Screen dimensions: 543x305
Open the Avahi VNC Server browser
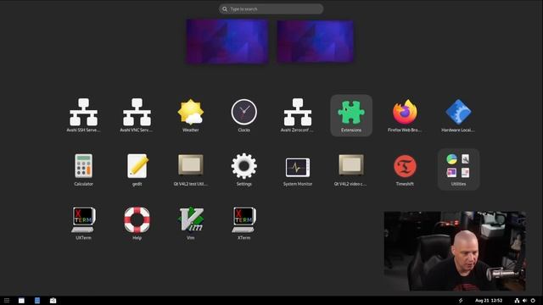(137, 115)
